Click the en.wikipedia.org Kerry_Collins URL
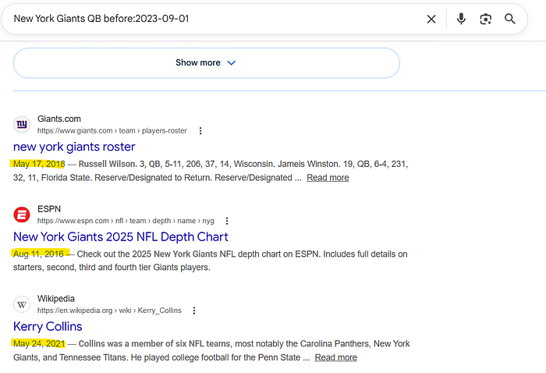This screenshot has height=373, width=546. coord(109,311)
